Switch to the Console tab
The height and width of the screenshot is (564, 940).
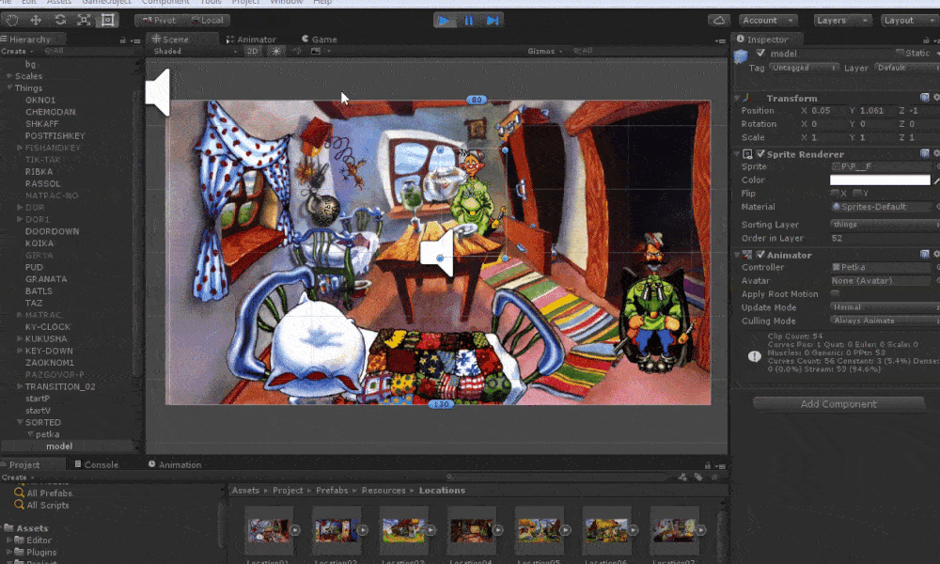96,464
